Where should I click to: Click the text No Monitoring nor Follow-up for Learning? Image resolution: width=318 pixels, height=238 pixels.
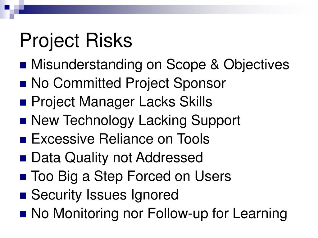(159, 214)
